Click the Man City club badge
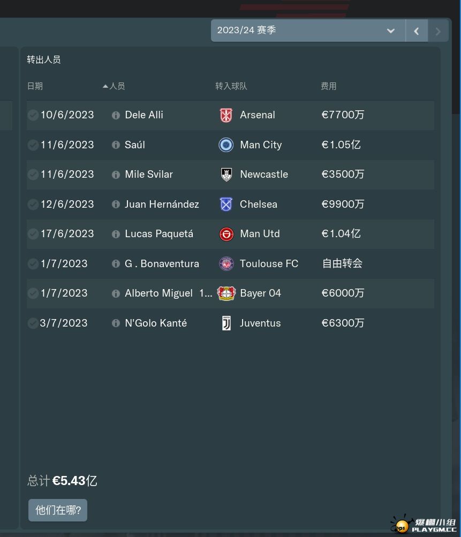Image resolution: width=461 pixels, height=537 pixels. tap(226, 145)
